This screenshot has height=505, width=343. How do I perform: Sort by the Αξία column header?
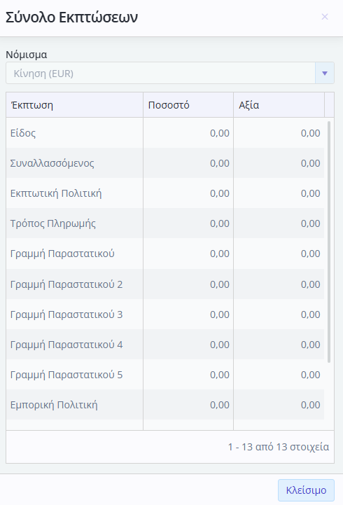[x=279, y=105]
